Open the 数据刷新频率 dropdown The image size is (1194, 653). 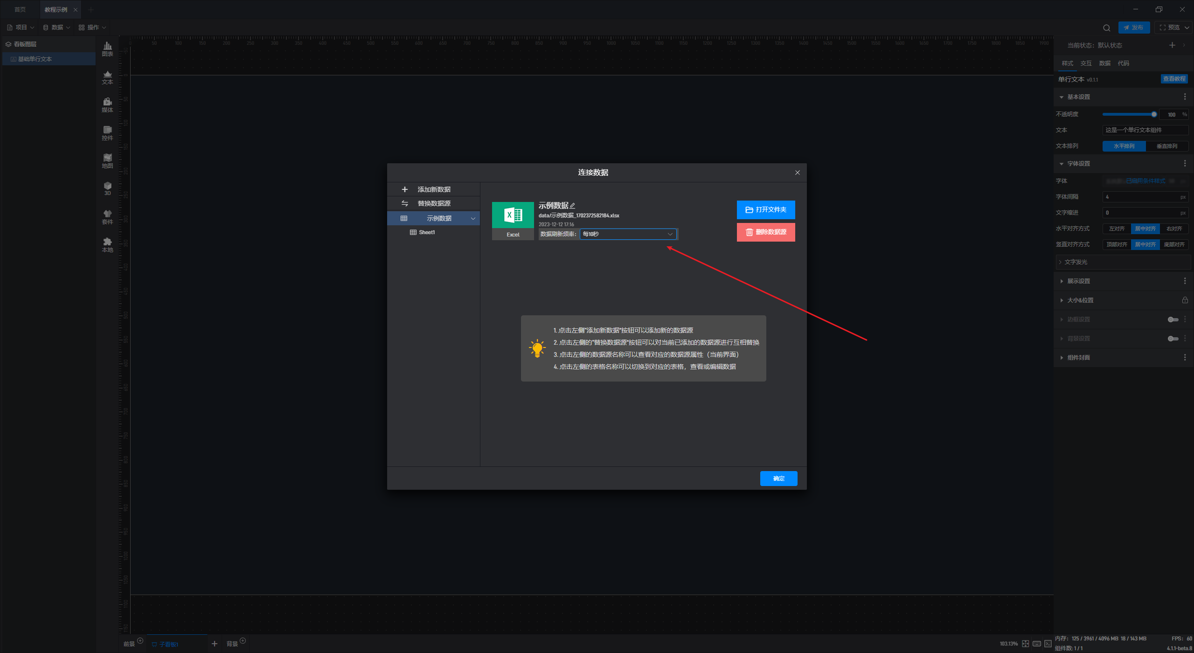click(628, 234)
